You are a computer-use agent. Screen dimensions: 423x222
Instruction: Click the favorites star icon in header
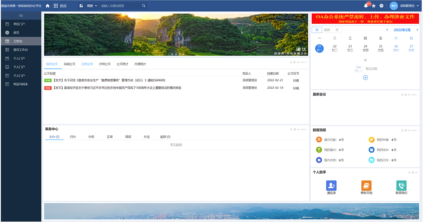click(374, 6)
